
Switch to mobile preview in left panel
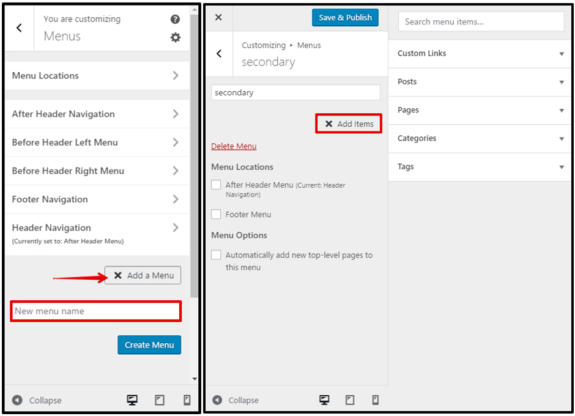tap(187, 400)
